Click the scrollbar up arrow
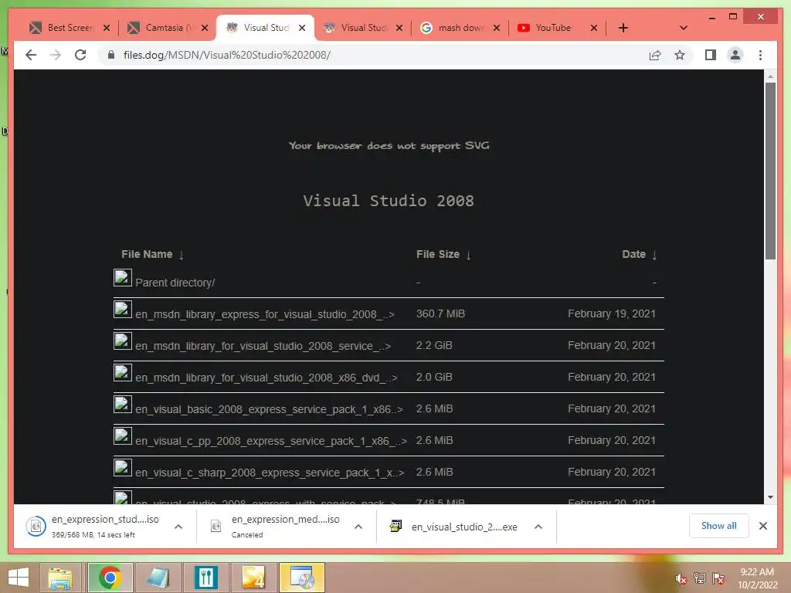 [770, 76]
